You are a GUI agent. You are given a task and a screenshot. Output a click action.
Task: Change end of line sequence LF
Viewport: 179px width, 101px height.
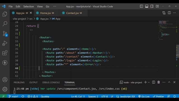[112, 97]
